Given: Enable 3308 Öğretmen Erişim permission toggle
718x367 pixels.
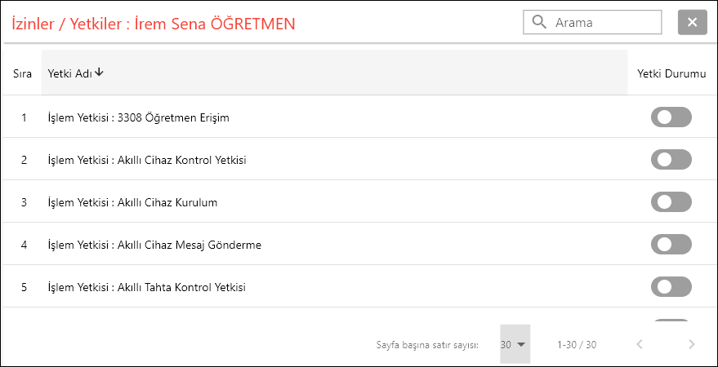Looking at the screenshot, I should [x=671, y=117].
